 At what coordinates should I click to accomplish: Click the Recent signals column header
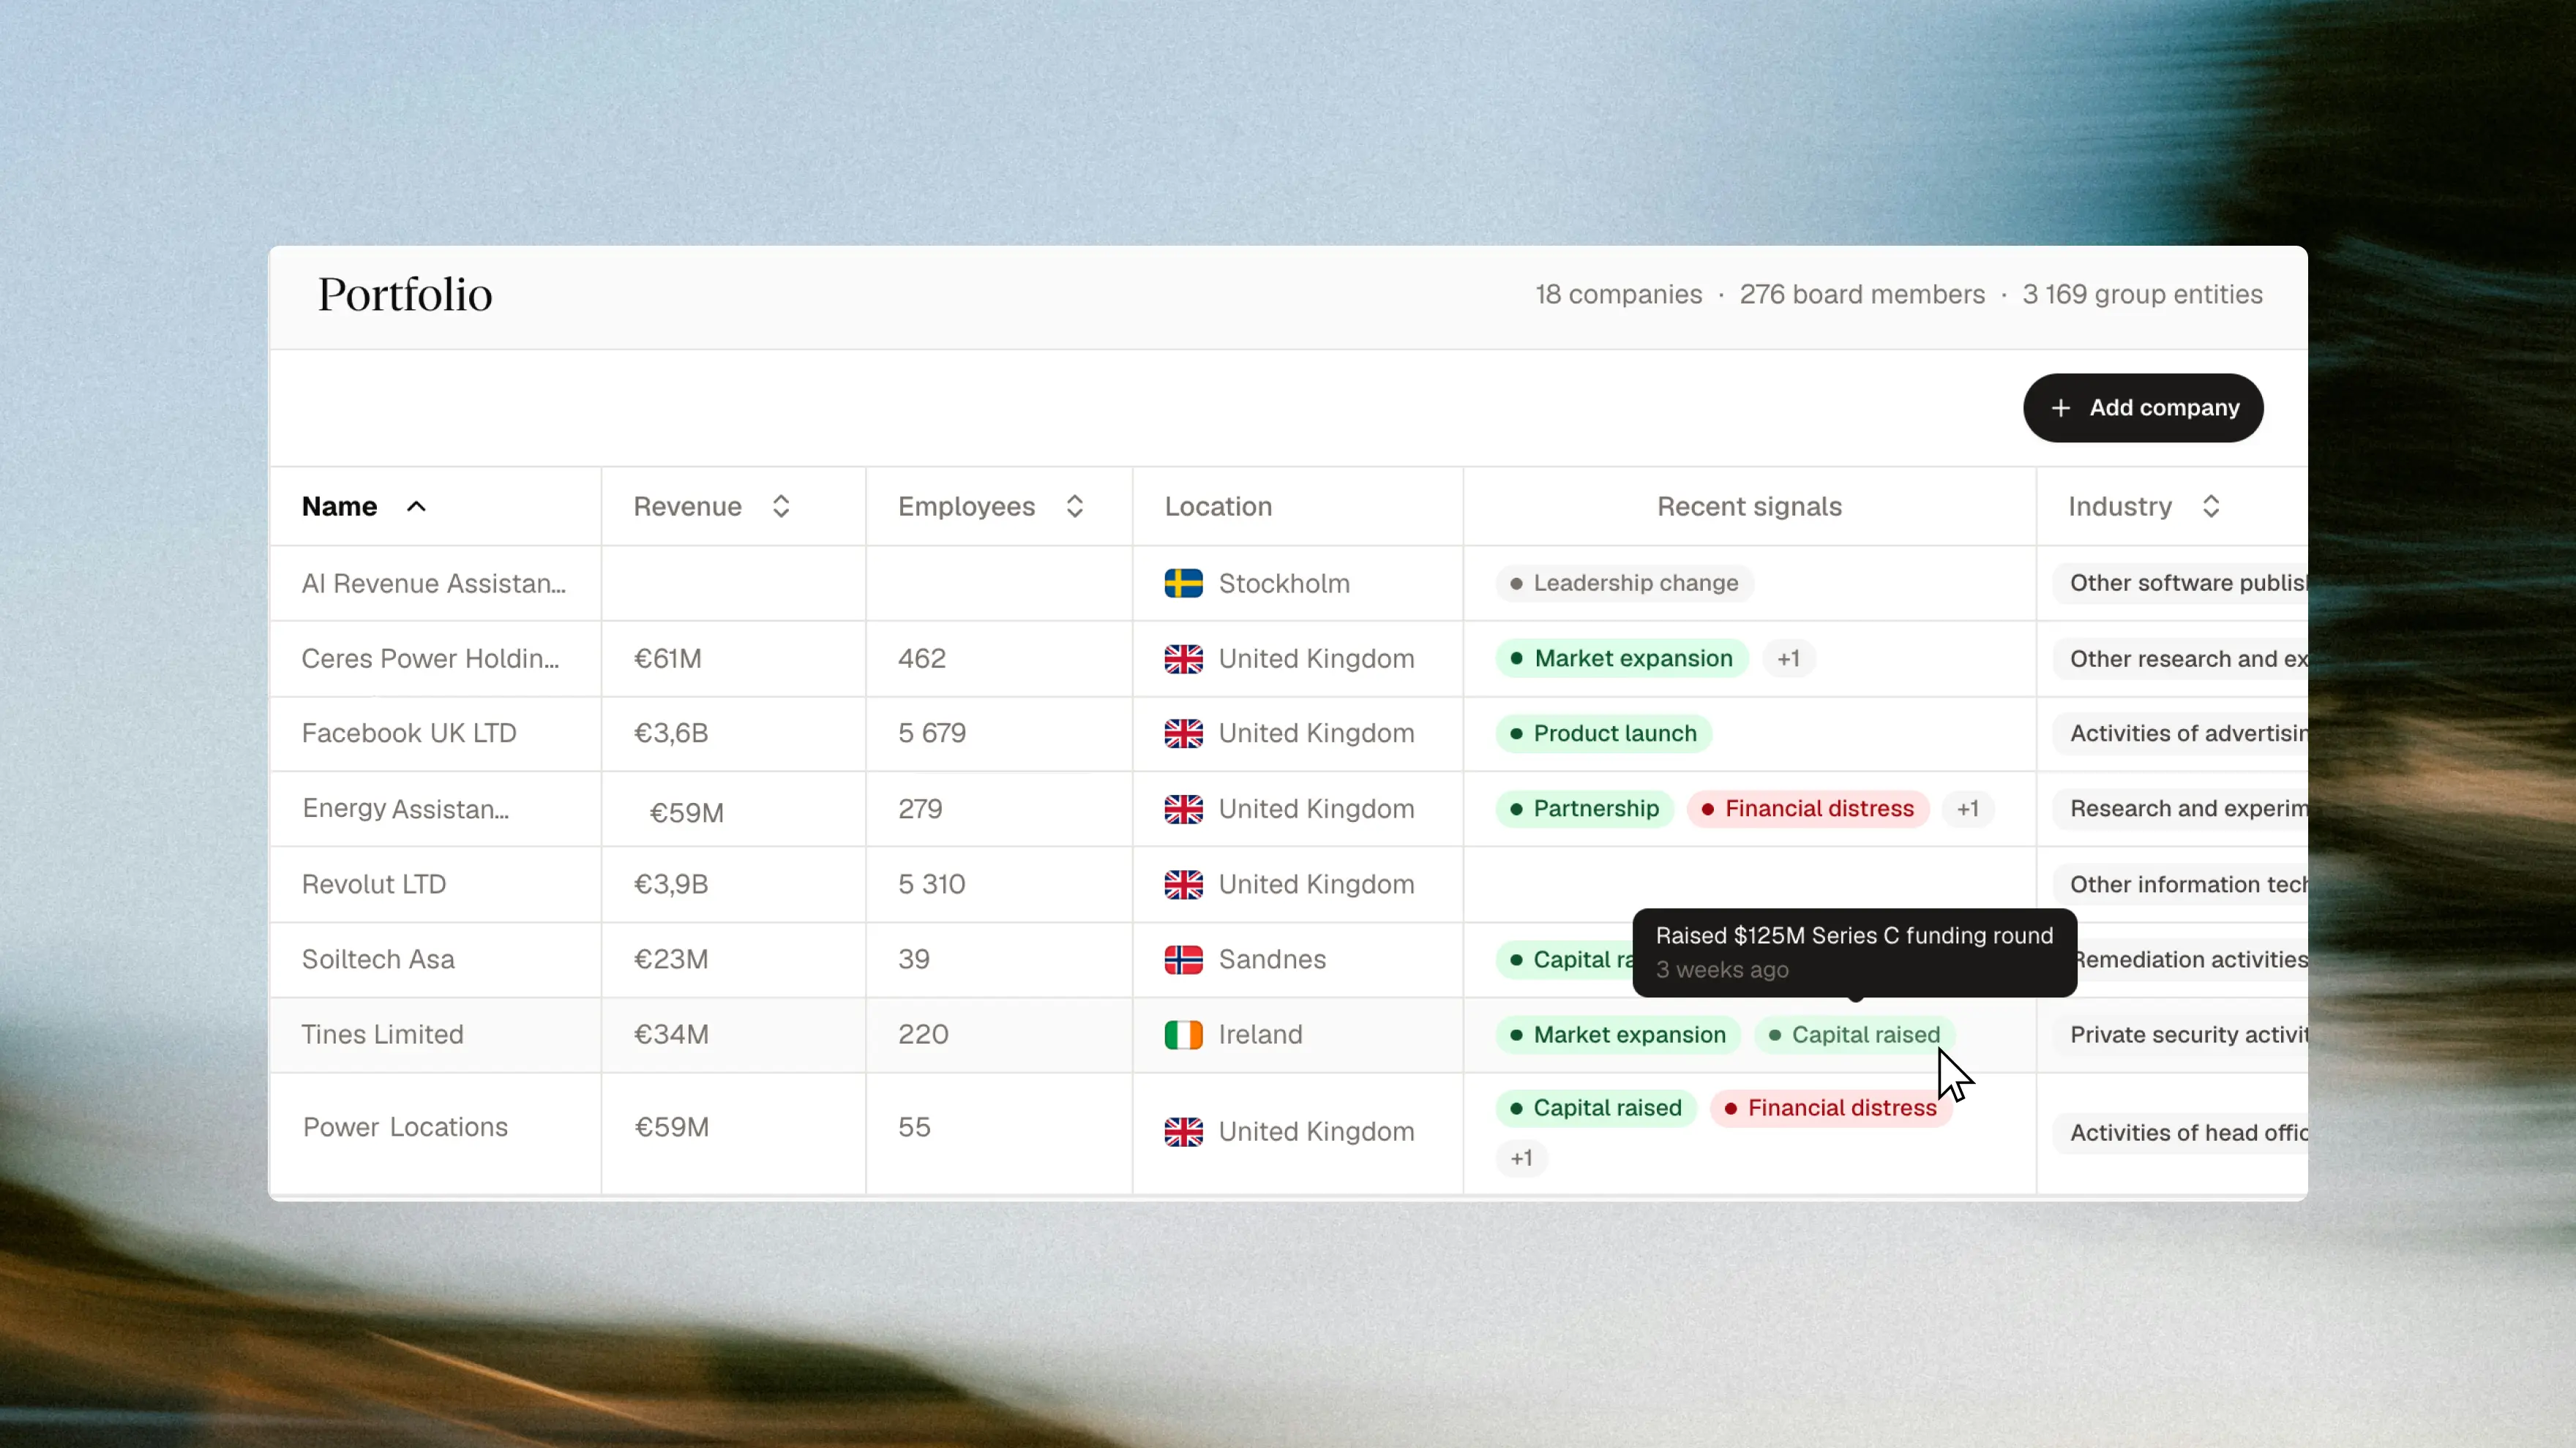(x=1749, y=507)
